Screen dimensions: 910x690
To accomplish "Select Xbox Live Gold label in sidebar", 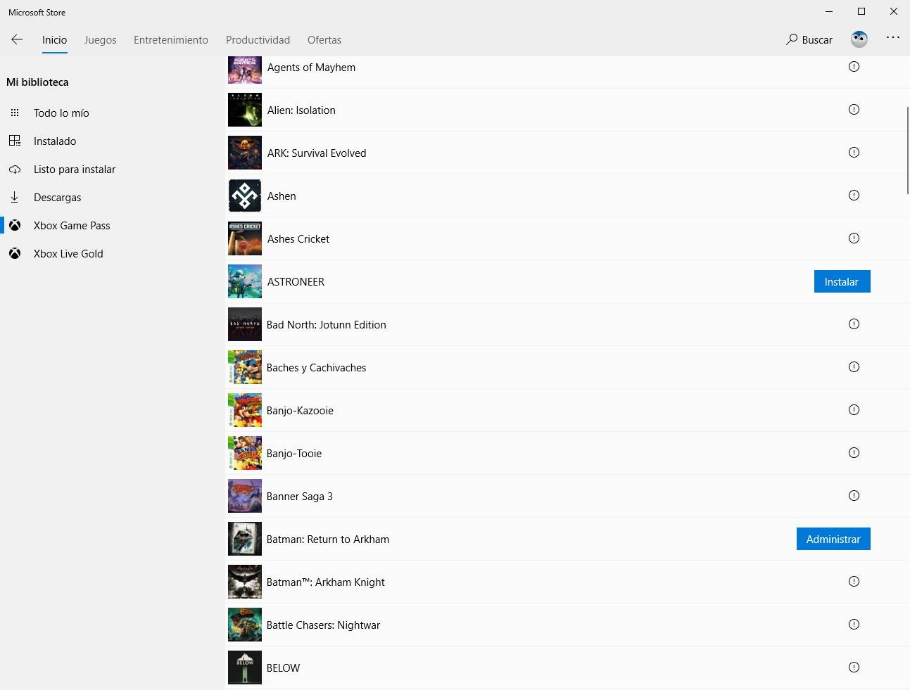I will pyautogui.click(x=68, y=254).
